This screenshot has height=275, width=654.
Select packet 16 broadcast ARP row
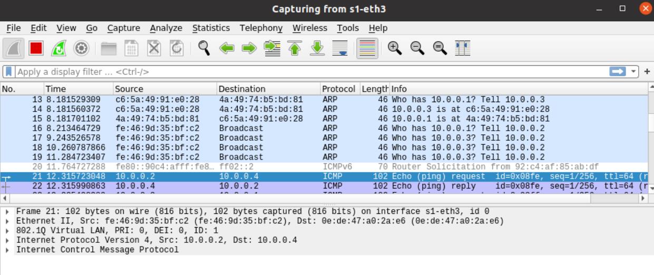[324, 128]
